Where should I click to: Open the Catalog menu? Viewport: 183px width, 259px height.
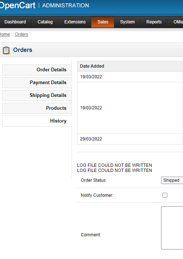click(45, 22)
